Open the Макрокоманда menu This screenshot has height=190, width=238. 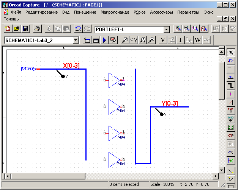tap(115, 12)
